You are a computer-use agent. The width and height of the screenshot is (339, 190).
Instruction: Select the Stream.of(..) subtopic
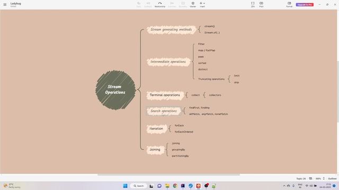[x=212, y=33]
